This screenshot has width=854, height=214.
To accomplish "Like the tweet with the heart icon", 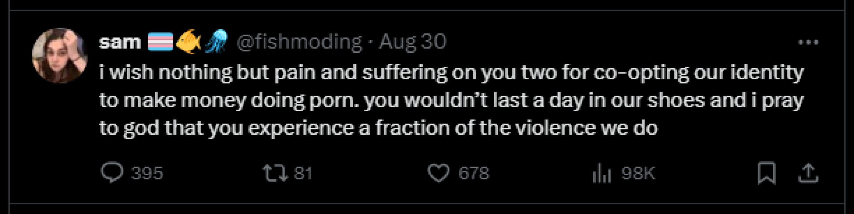I will click(438, 173).
